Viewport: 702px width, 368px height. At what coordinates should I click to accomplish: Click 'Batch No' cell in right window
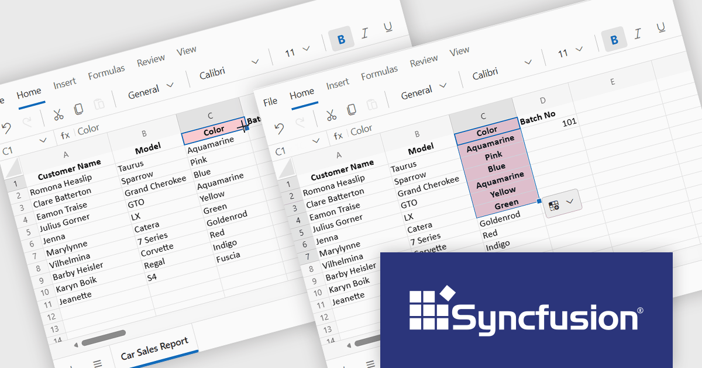[x=538, y=116]
